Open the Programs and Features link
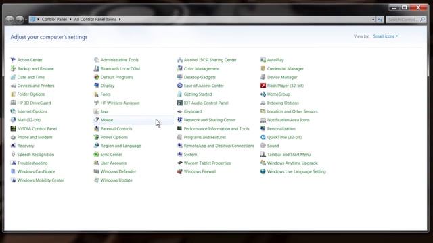The height and width of the screenshot is (243, 433). click(x=204, y=137)
